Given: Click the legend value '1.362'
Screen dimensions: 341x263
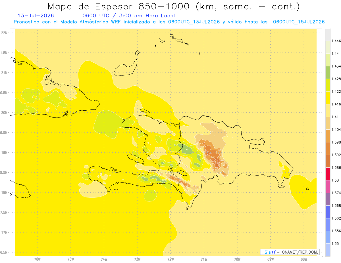Looking at the screenshot, I should pos(336,218).
